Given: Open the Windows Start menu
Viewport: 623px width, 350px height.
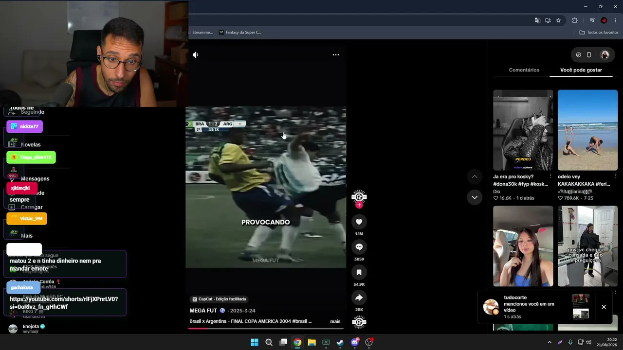Looking at the screenshot, I should pyautogui.click(x=255, y=342).
